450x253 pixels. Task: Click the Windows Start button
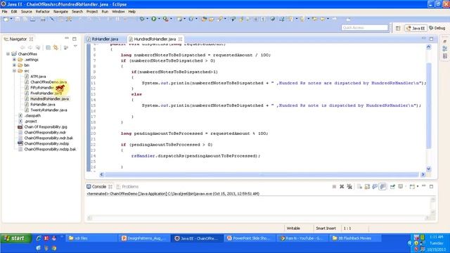point(15,238)
